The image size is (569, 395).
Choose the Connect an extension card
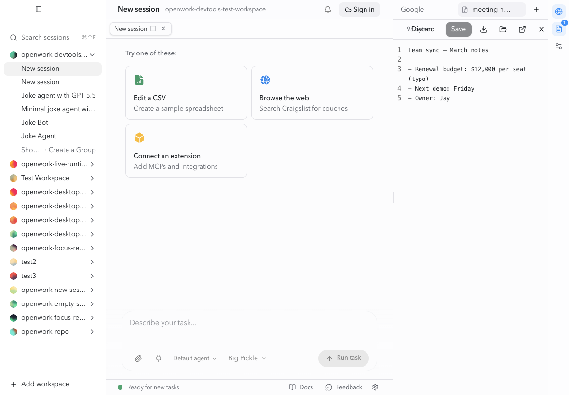186,151
